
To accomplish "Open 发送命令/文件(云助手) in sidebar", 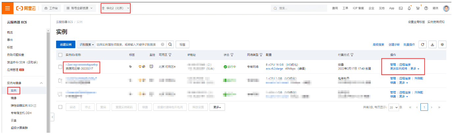I will coord(22,62).
